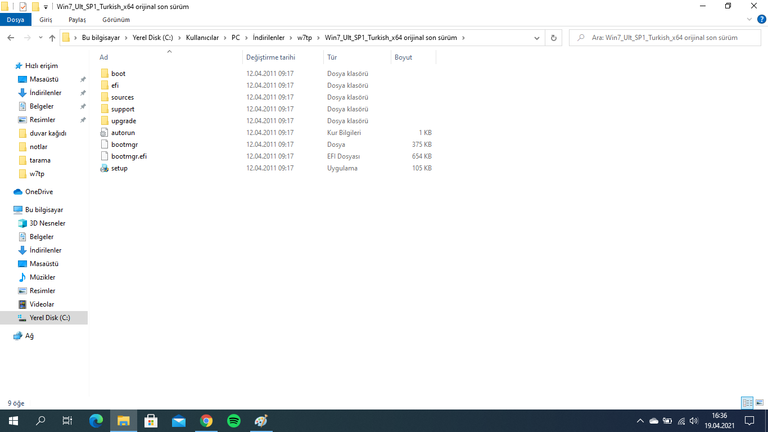The image size is (768, 432).
Task: Expand the ribbon with the chevron
Action: tap(749, 20)
